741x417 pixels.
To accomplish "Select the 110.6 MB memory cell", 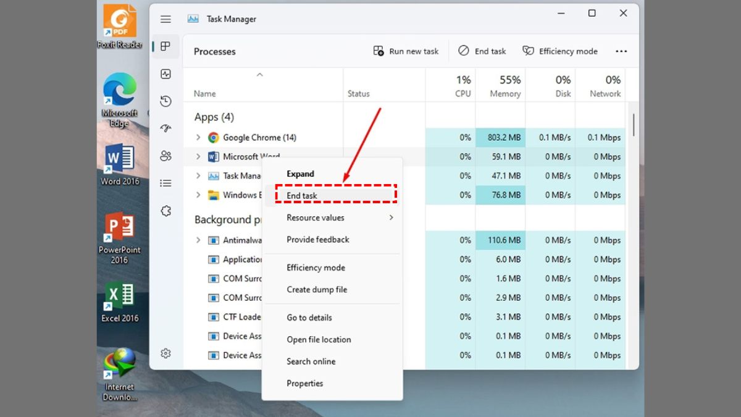I will 501,240.
